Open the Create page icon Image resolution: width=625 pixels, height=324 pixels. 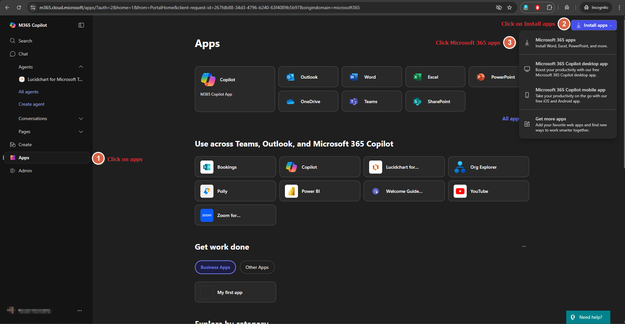(x=13, y=145)
